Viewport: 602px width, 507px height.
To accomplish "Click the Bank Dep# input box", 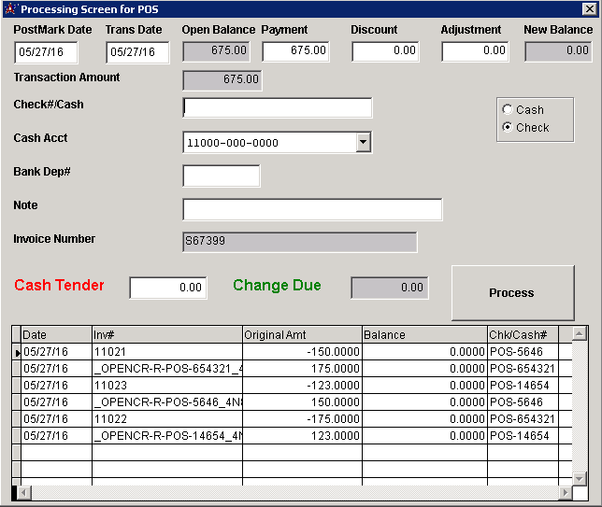I will (x=222, y=176).
